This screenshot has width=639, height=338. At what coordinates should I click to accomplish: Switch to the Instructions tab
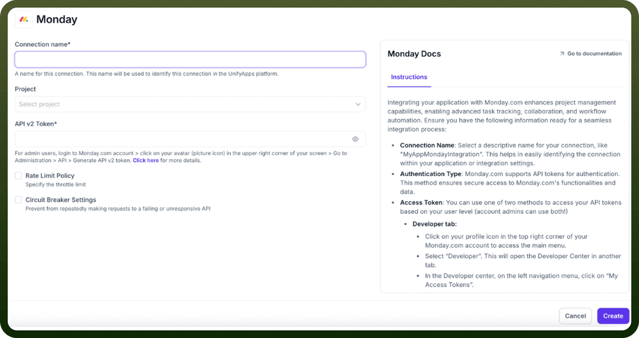(x=409, y=77)
